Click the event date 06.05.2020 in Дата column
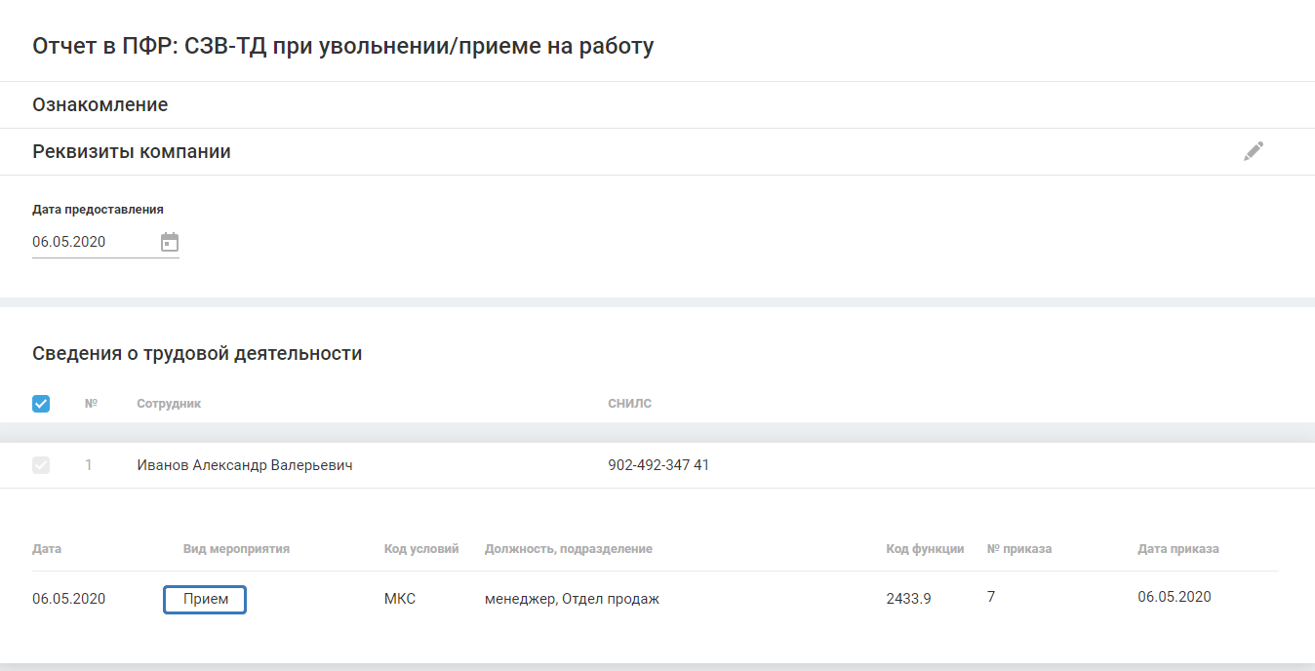The image size is (1315, 671). [69, 599]
